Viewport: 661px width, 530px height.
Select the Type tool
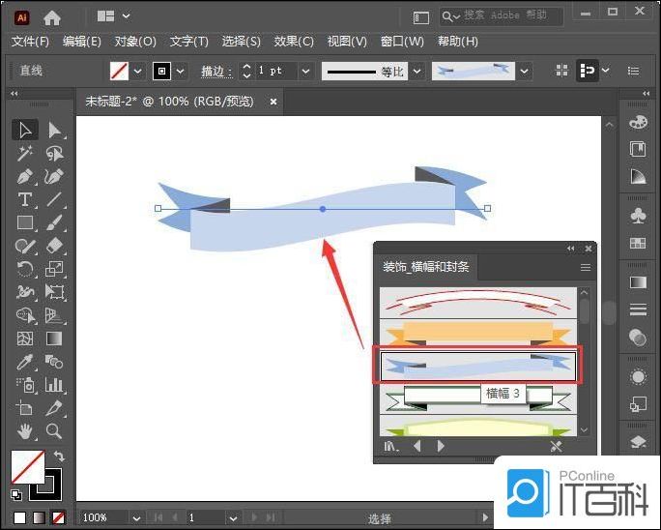(x=25, y=199)
